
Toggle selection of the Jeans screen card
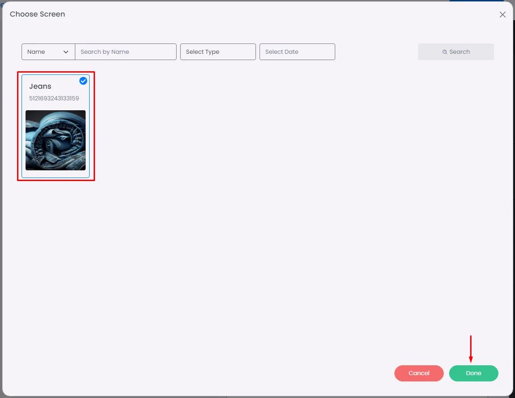click(x=56, y=126)
